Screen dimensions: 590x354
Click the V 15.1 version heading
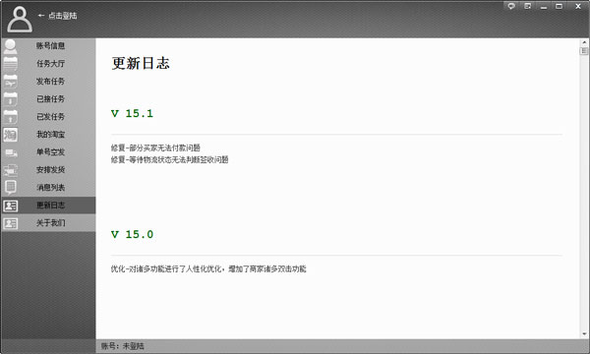[132, 113]
